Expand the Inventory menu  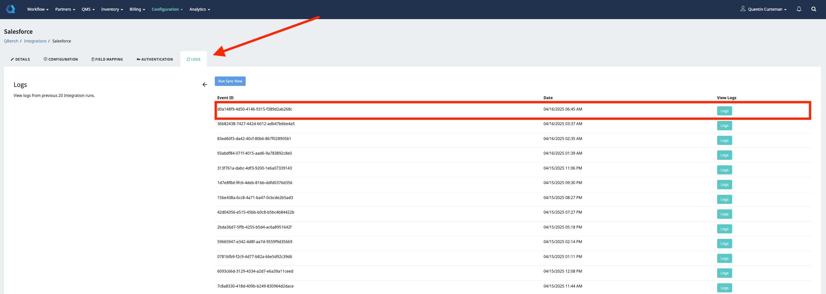(112, 9)
